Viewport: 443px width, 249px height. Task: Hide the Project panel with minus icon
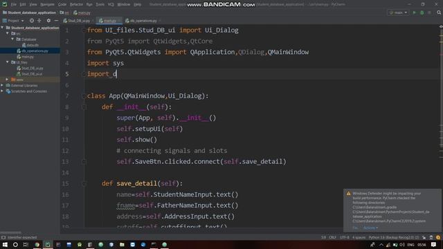(56, 21)
